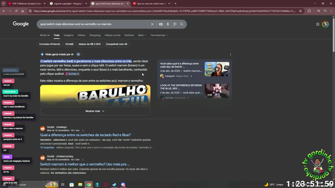Apply the Compatível com 4K chip
335x188 pixels.
[116, 44]
